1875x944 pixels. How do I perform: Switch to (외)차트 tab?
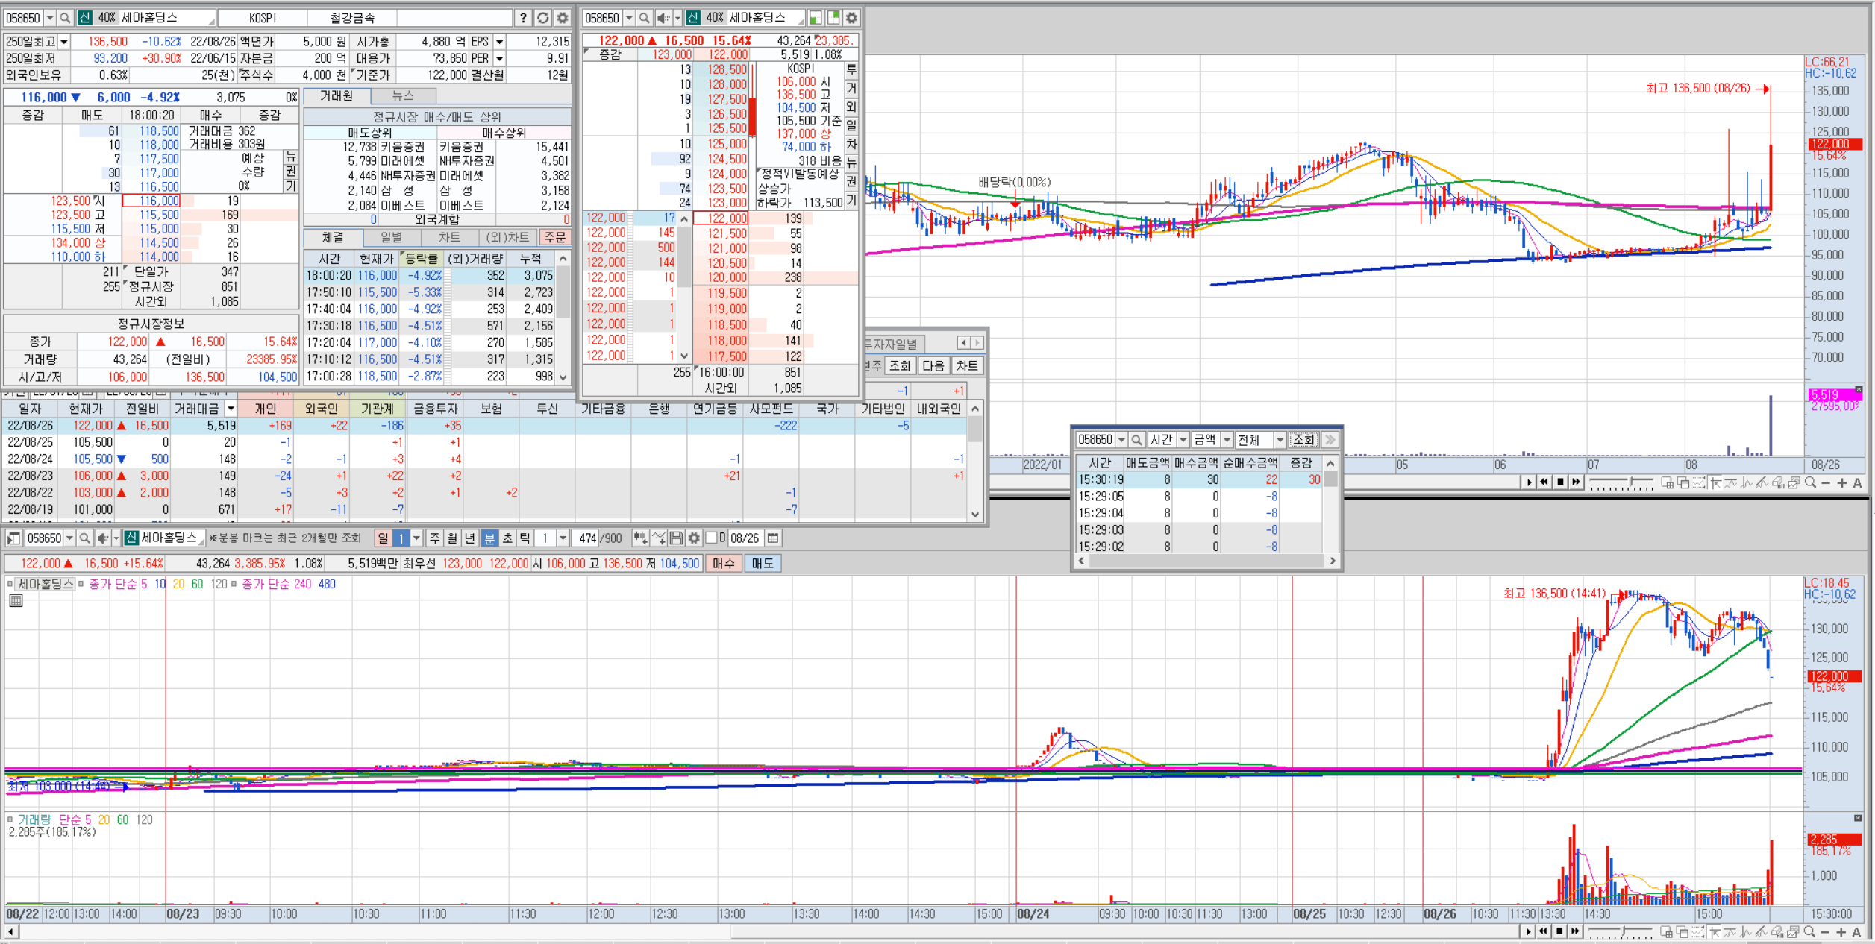pyautogui.click(x=507, y=237)
